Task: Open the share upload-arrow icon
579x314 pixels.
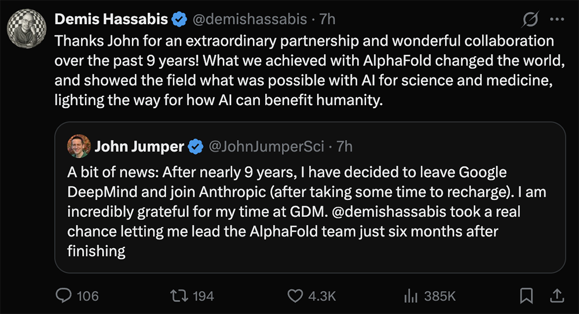Action: click(x=557, y=295)
